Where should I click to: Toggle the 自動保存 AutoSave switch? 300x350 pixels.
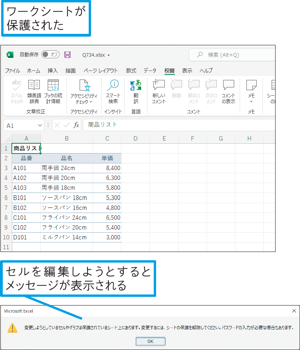[50, 54]
